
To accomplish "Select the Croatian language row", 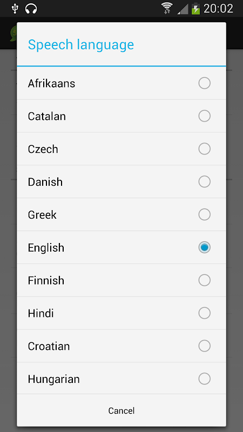I will point(122,346).
